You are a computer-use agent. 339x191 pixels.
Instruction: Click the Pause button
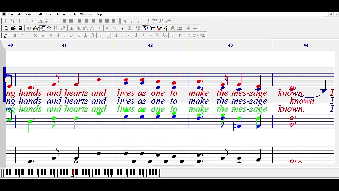point(152,28)
